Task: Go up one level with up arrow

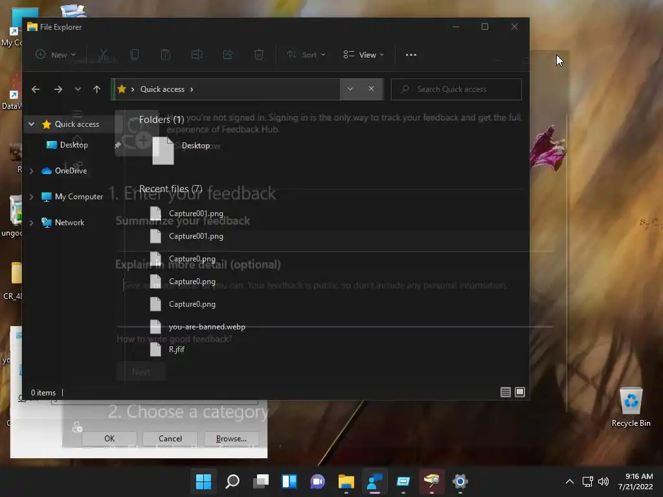Action: click(97, 89)
